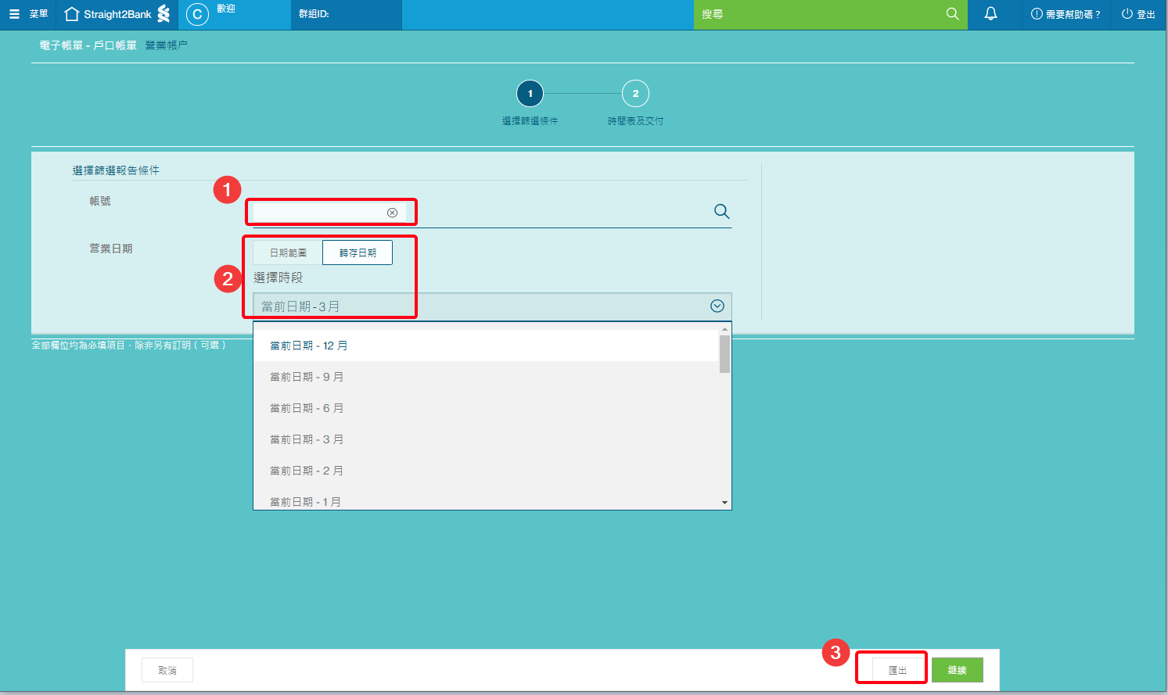The width and height of the screenshot is (1168, 695).
Task: Select the 轉存日期 toggle option
Action: [358, 253]
